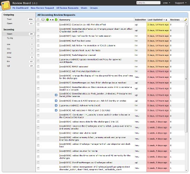Toggle the select-all checkbox in table header
Image resolution: width=190 pixels, height=174 pixels.
click(x=38, y=20)
